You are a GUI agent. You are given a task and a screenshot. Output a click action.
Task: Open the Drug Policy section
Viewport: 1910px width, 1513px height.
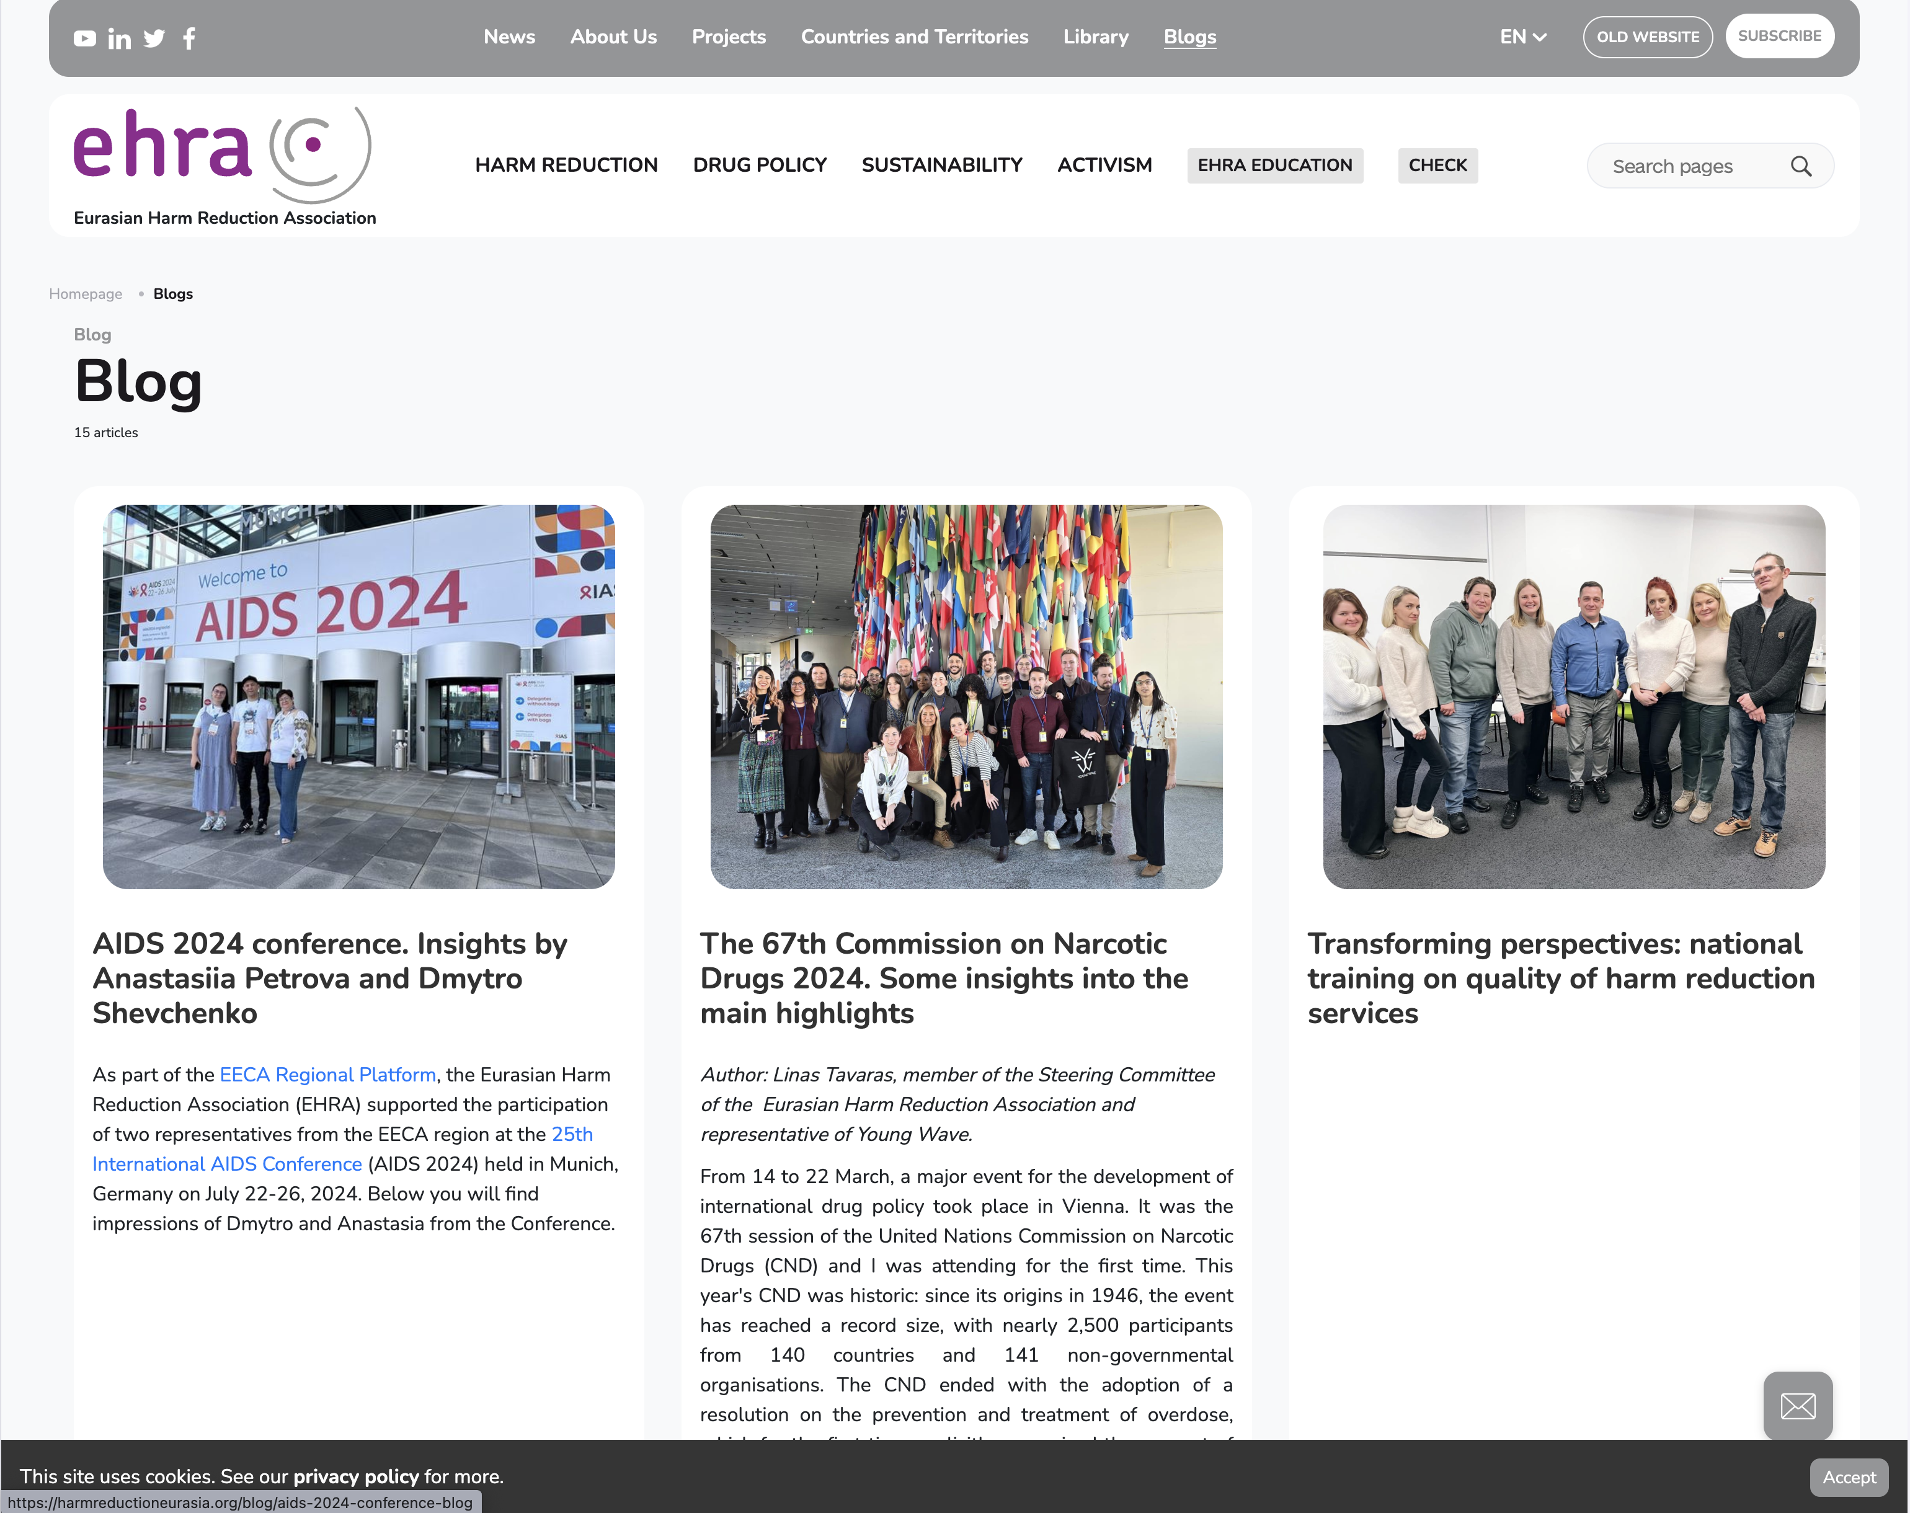coord(760,165)
